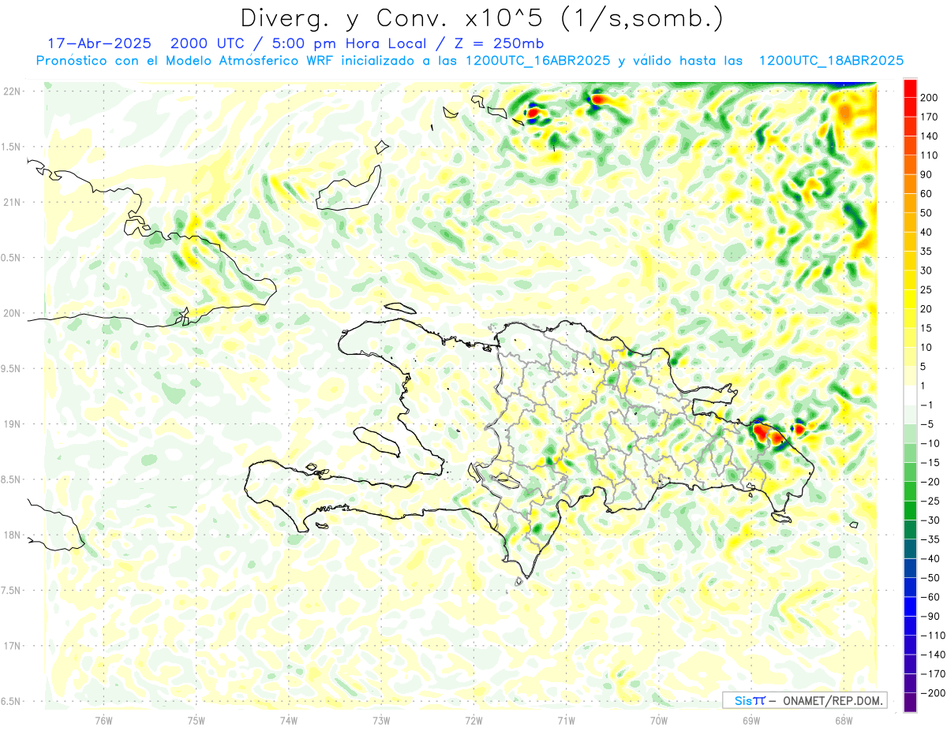
Task: Click the '6.5N' latitude label
Action: pos(12,702)
